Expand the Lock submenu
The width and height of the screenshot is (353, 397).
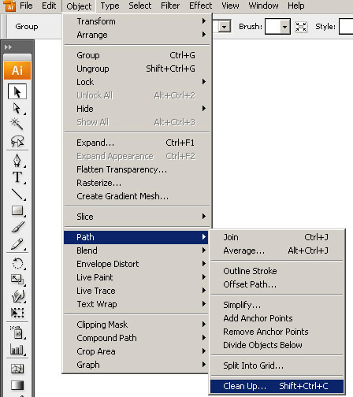(136, 82)
